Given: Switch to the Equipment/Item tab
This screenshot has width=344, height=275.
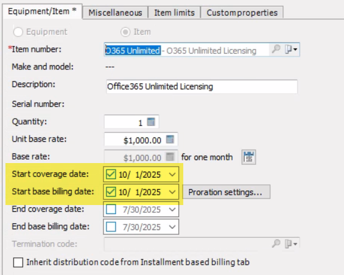Looking at the screenshot, I should pos(43,11).
